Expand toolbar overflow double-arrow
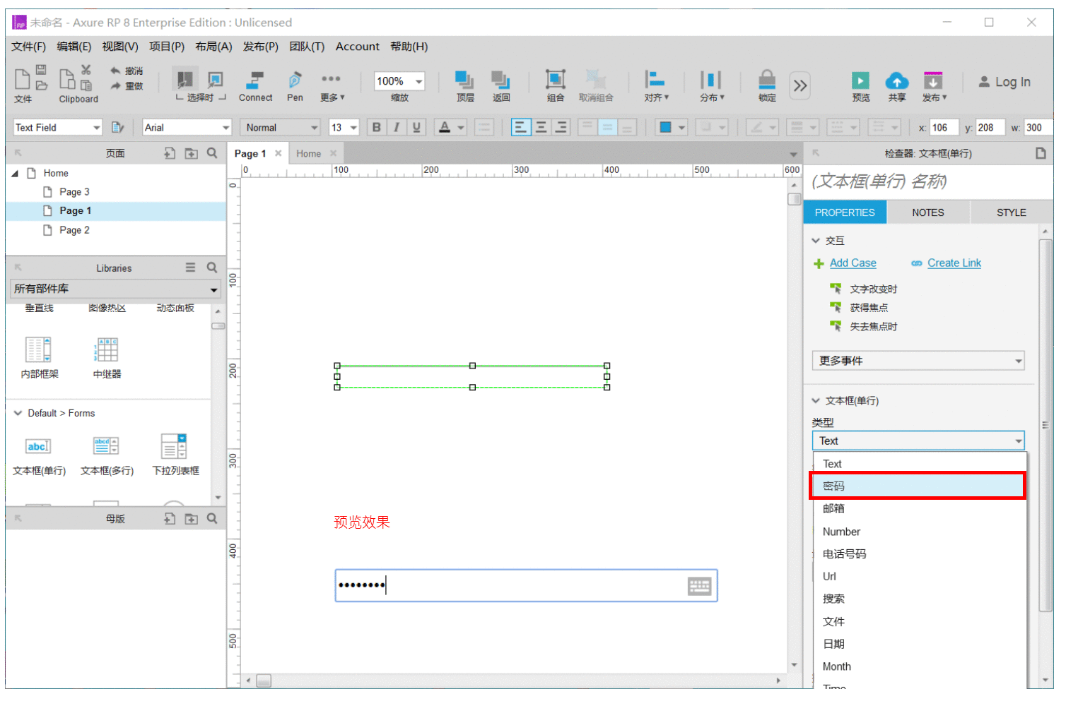The width and height of the screenshot is (1066, 701). [x=799, y=85]
